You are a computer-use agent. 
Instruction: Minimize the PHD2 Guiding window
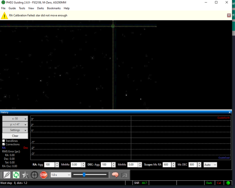(206, 2)
